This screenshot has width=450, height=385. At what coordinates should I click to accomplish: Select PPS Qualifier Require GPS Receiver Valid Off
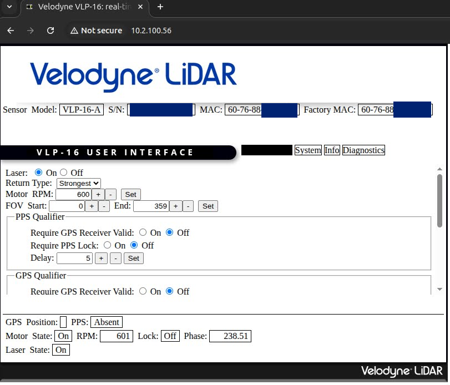pyautogui.click(x=170, y=232)
